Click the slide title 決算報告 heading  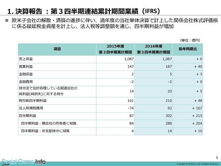click(x=84, y=11)
